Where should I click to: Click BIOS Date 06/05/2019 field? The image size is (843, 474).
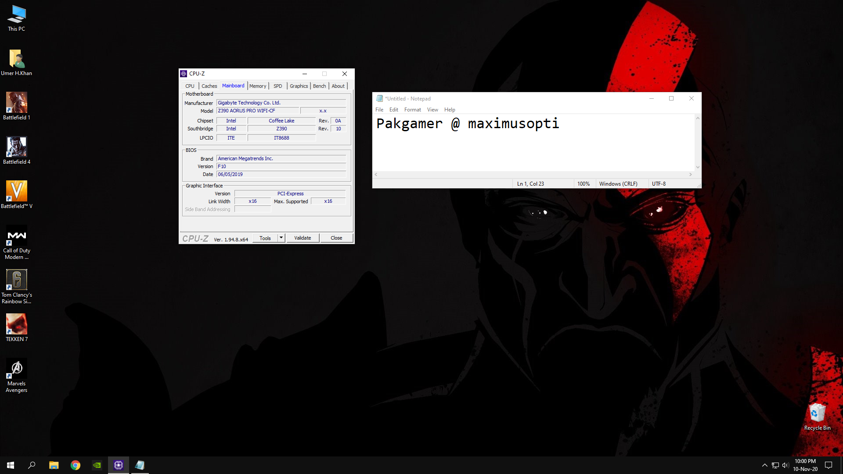tap(281, 174)
